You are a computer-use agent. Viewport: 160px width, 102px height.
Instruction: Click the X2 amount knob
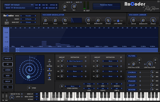(62, 66)
